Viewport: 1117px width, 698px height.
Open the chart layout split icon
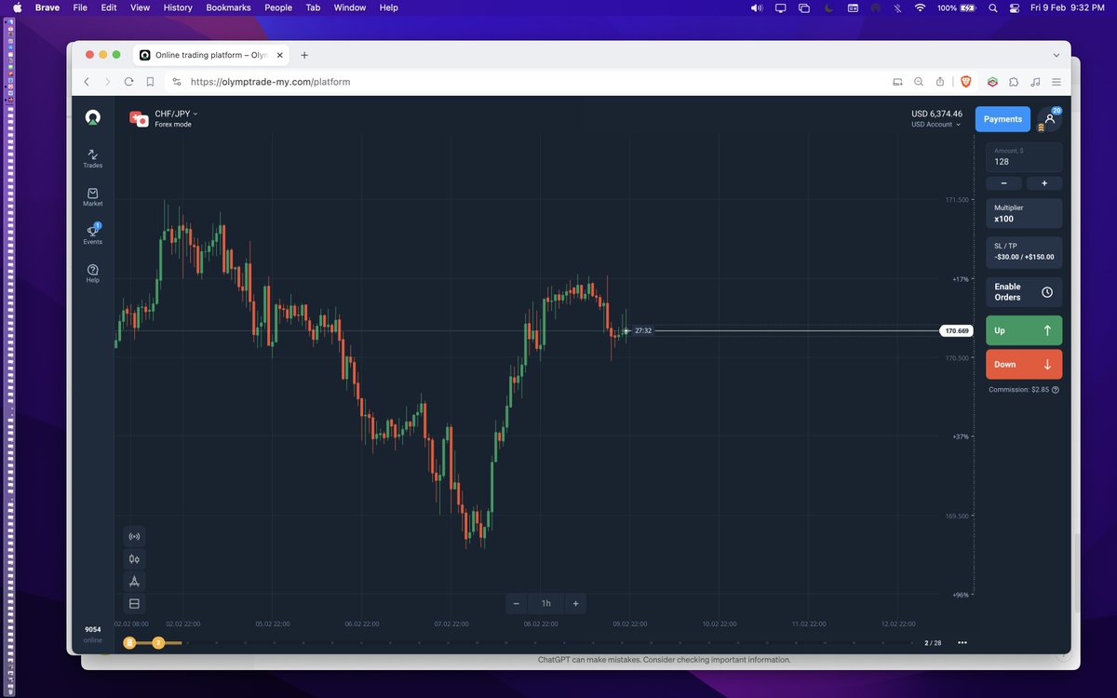[134, 604]
